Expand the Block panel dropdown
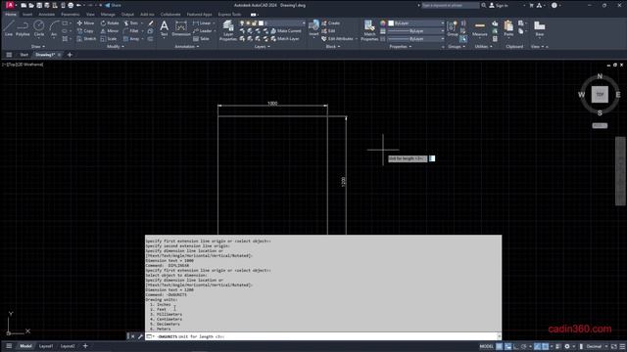The width and height of the screenshot is (627, 352). click(333, 47)
